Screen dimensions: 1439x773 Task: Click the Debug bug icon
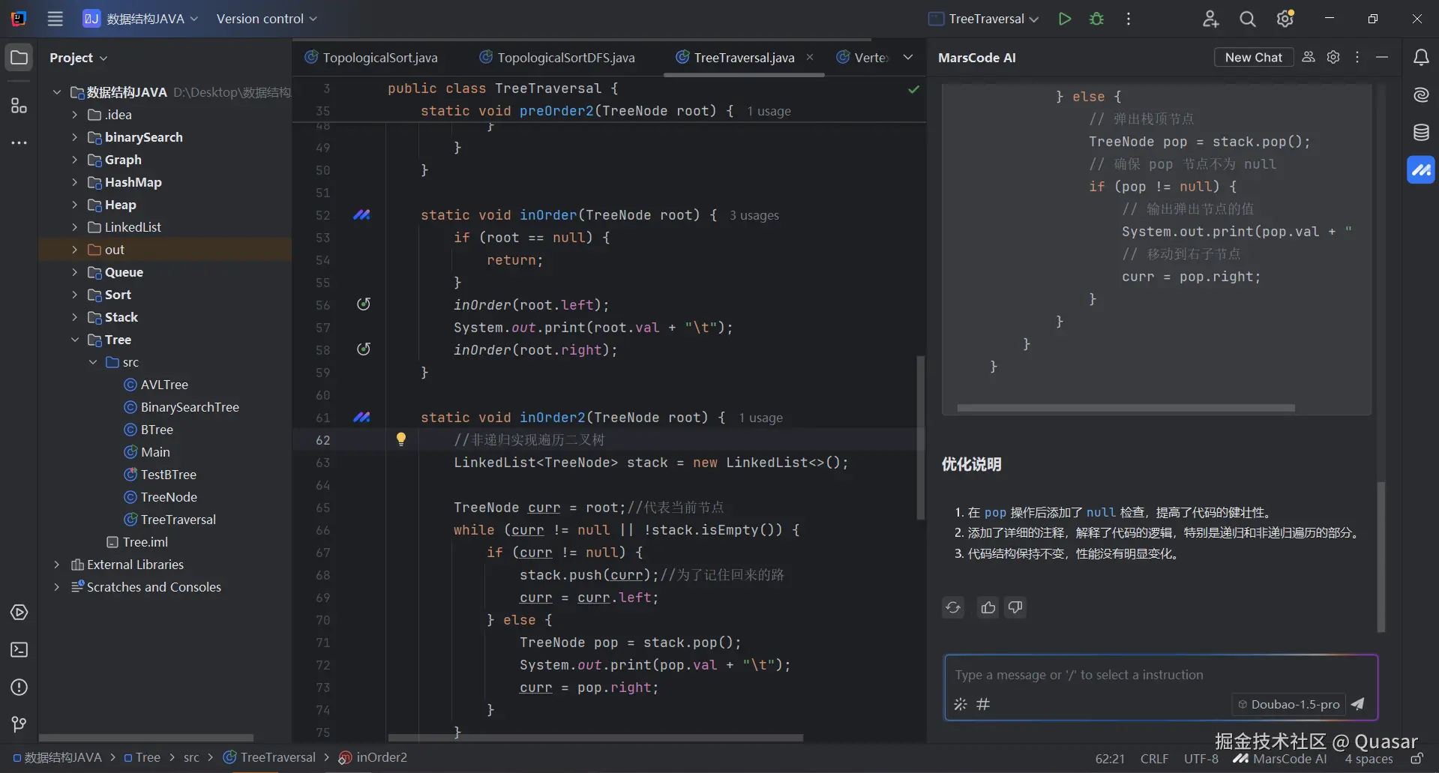point(1096,19)
